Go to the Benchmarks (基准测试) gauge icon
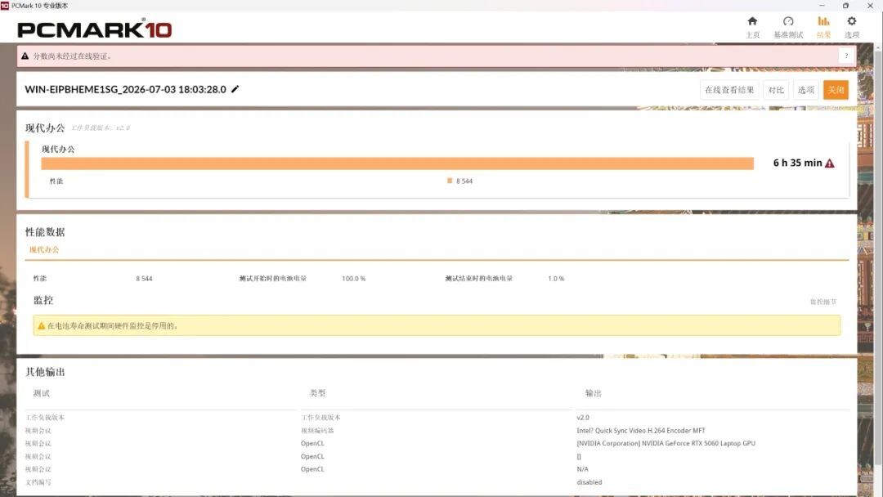Viewport: 883px width, 497px height. point(788,21)
